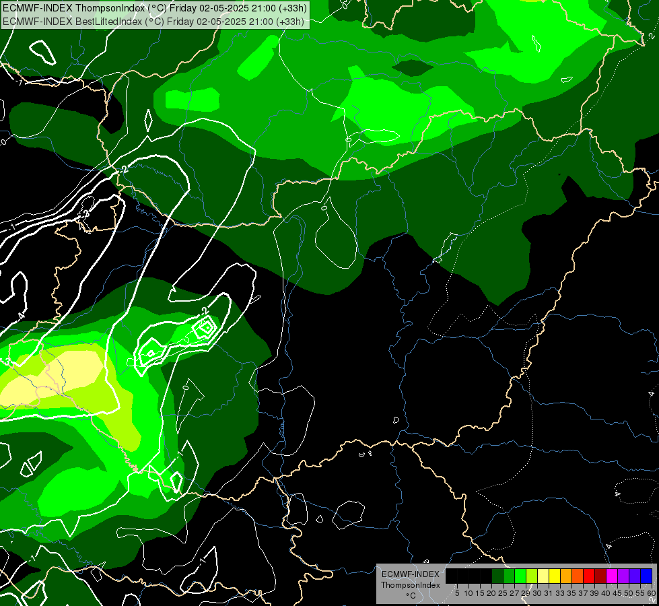Click legend tick value 10
The height and width of the screenshot is (606, 659).
tap(469, 593)
